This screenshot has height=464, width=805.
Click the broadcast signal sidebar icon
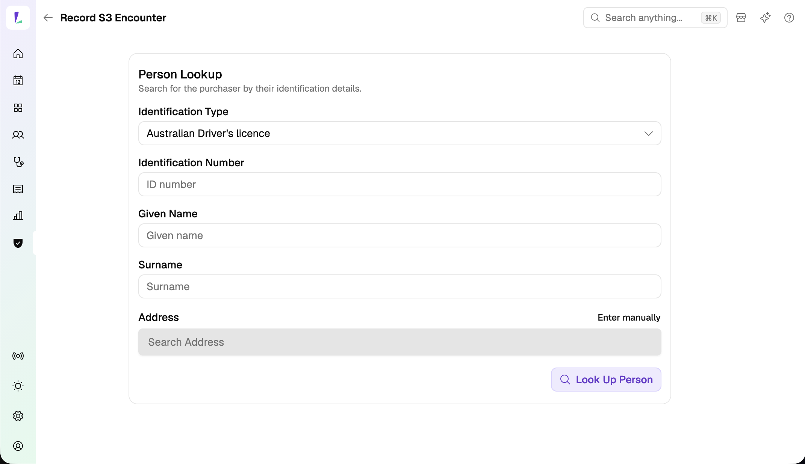18,356
